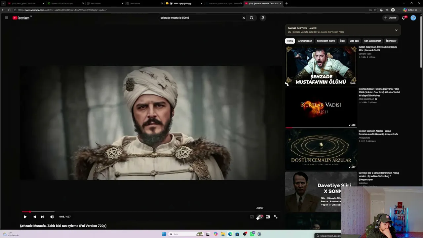The height and width of the screenshot is (238, 423).
Task: Open the YouTube account avatar menu
Action: [x=413, y=18]
